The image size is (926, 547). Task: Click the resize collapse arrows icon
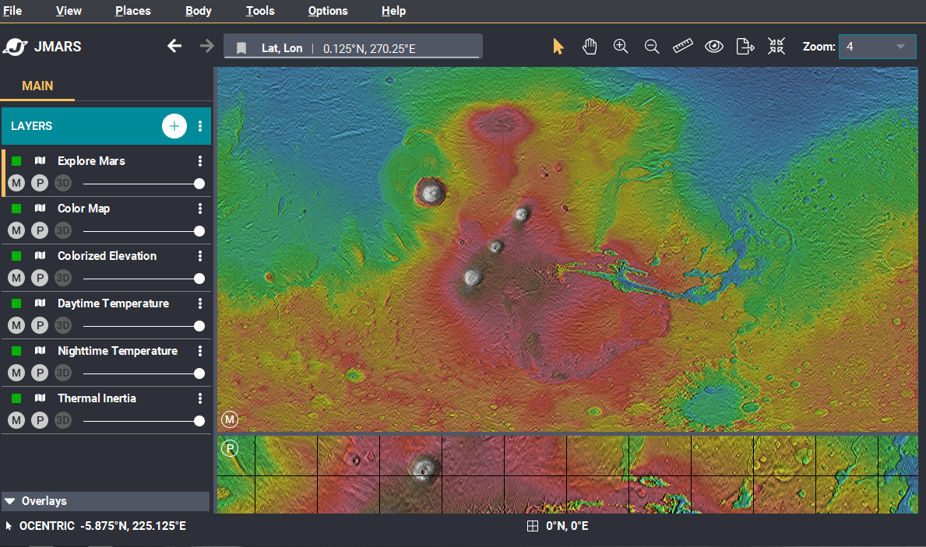click(x=776, y=47)
